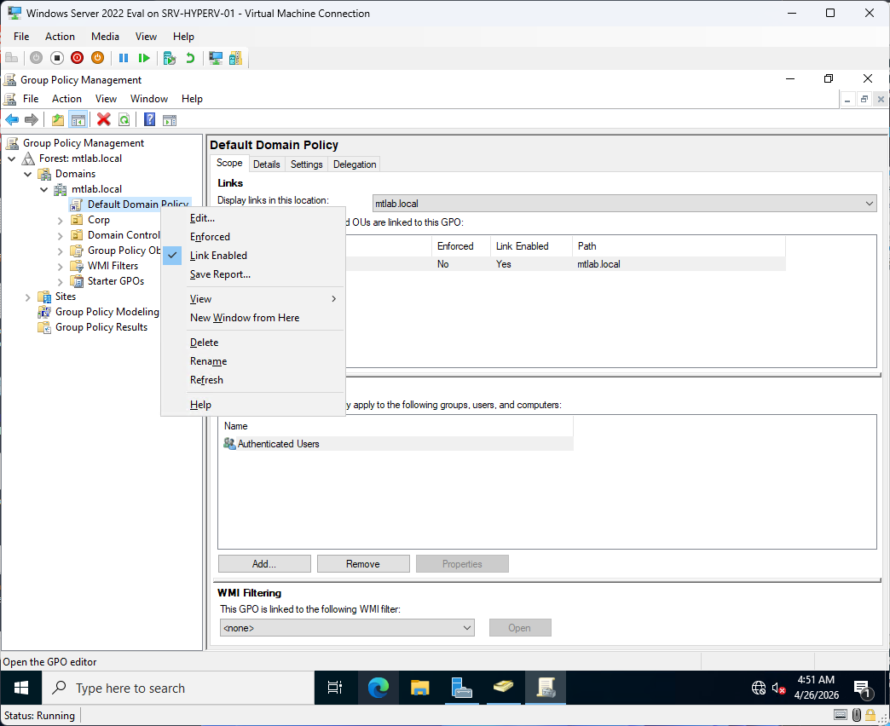Click Group Policy Management taskbar icon
The image size is (890, 726).
(546, 688)
